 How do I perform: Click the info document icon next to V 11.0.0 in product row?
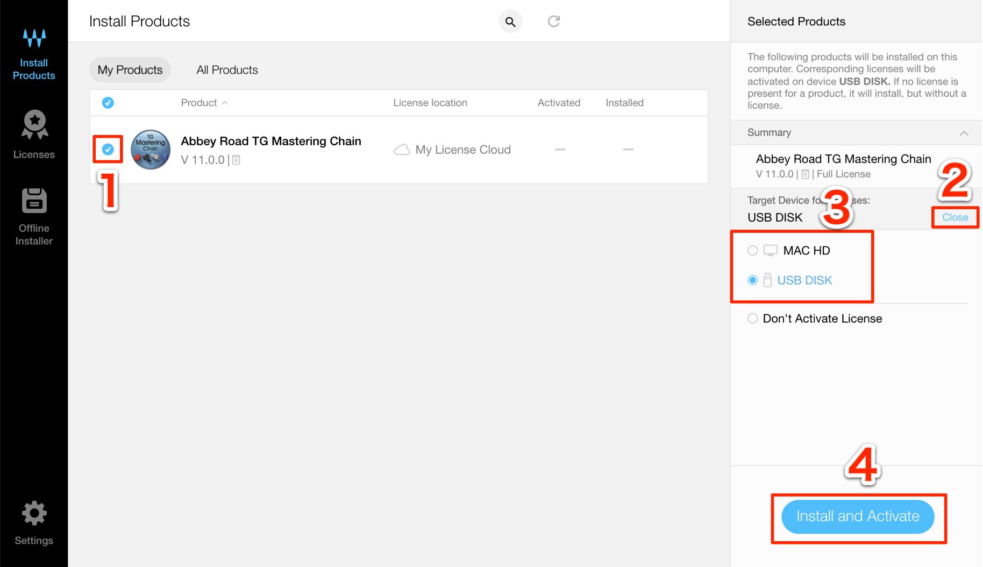(x=236, y=160)
